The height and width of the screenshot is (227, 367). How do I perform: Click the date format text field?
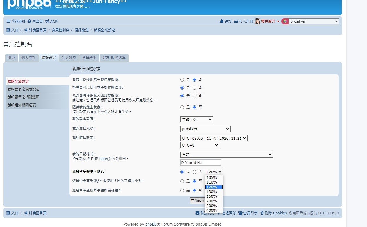point(200,163)
